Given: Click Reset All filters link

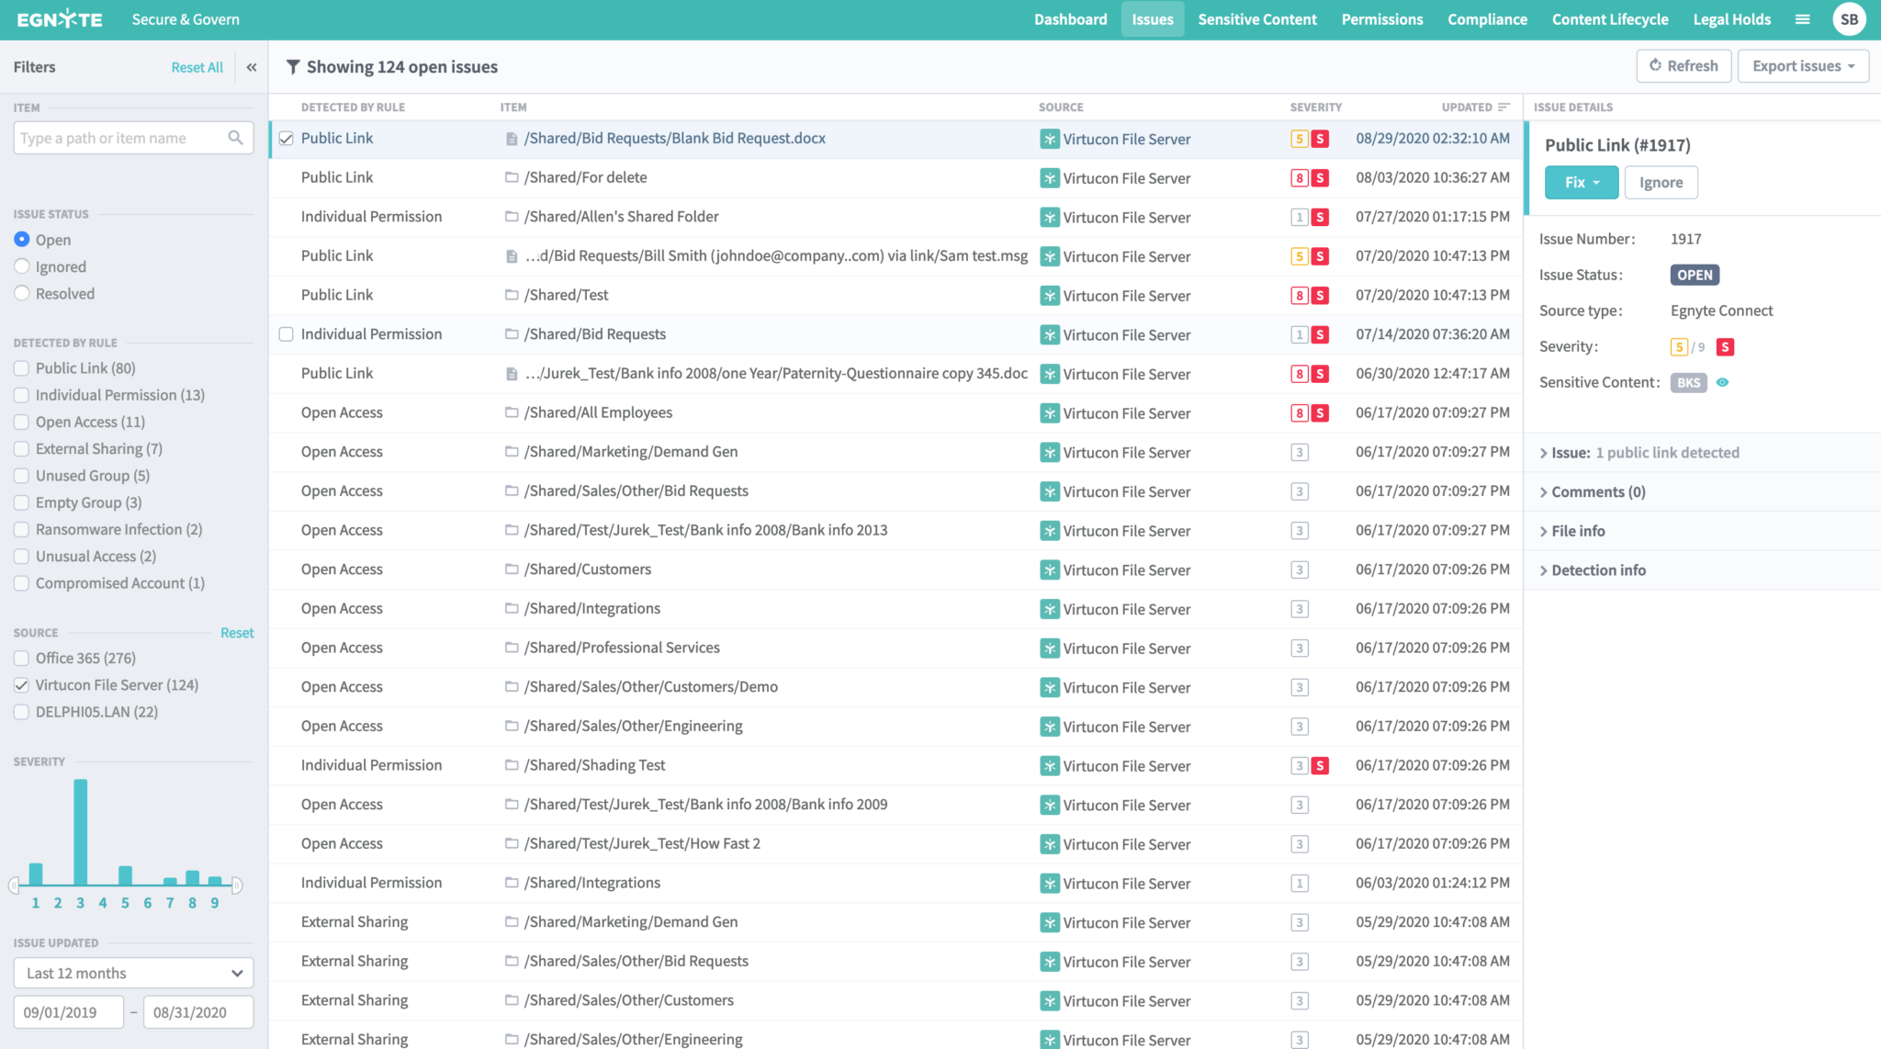Looking at the screenshot, I should click(197, 67).
